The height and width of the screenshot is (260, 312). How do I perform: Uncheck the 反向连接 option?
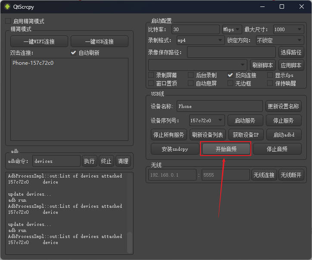point(231,75)
